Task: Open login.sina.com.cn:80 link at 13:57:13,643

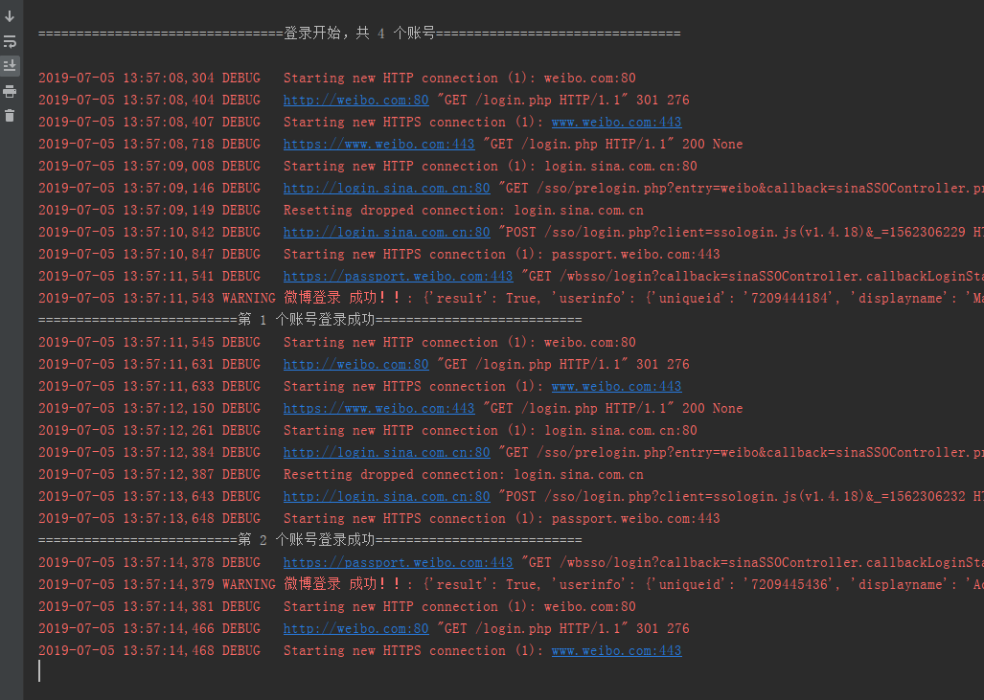Action: coord(386,496)
